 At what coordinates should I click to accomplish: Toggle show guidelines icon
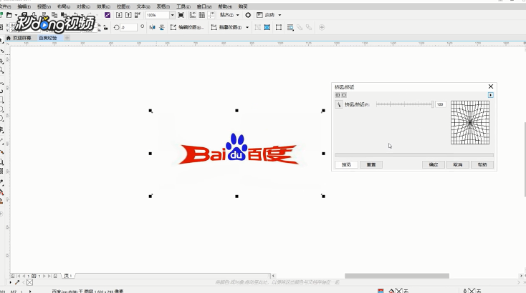pos(211,15)
